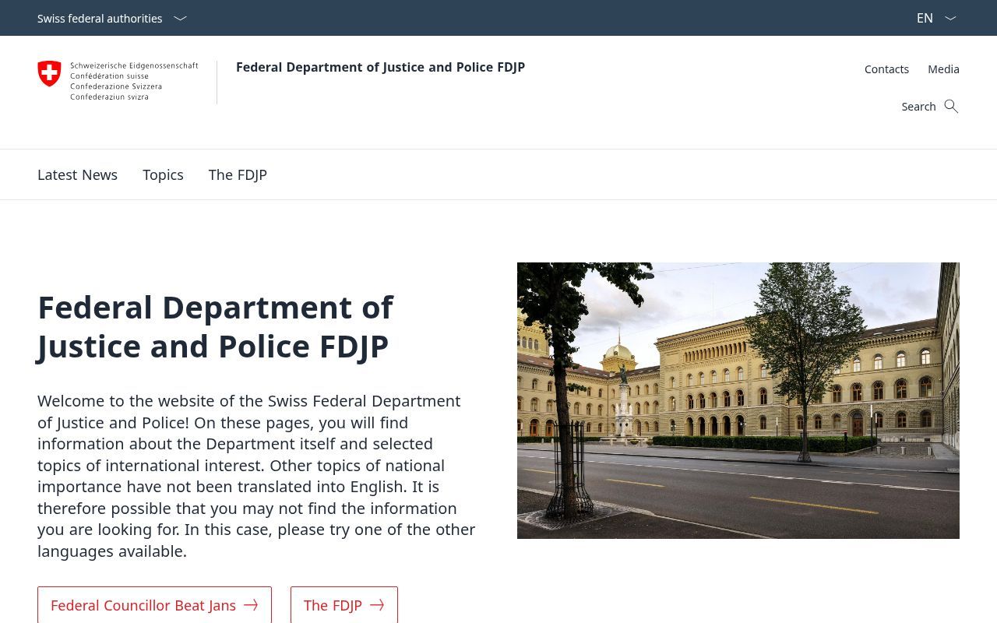
Task: Click the main page heading Federal Department of Justice
Action: click(215, 327)
